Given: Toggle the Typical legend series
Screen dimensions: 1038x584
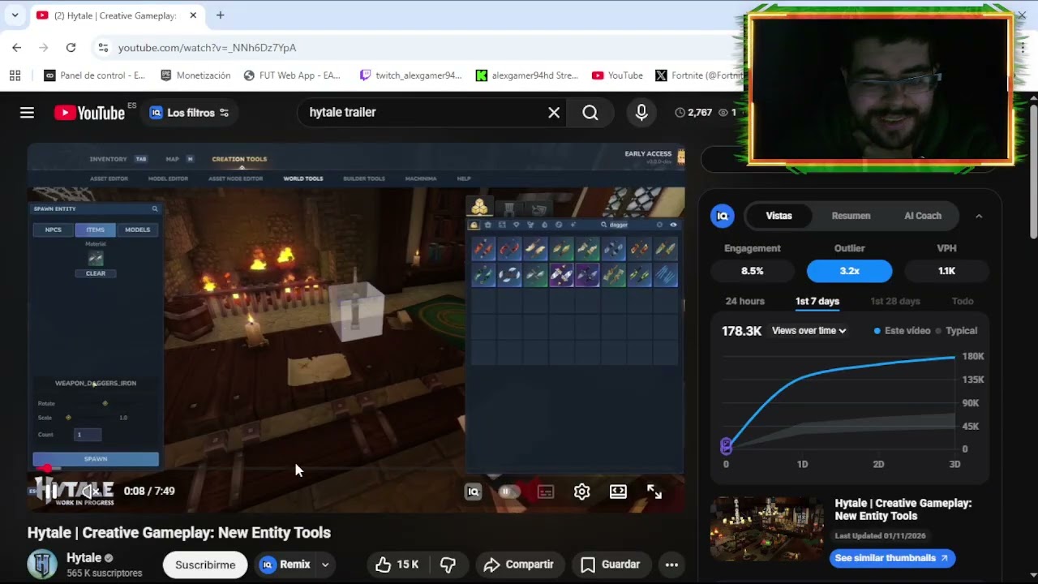Looking at the screenshot, I should [956, 331].
